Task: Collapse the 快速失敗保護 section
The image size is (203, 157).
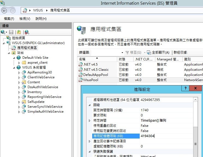Action: click(89, 152)
